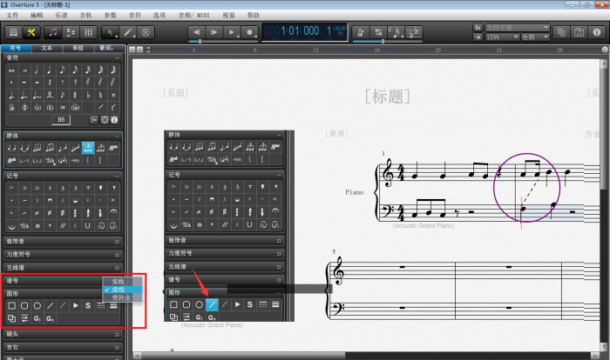610x360 pixels.
Task: Open the 乐谱 menu
Action: 61,15
